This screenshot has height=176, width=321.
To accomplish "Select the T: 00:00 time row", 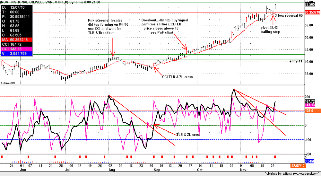I will [x=16, y=12].
